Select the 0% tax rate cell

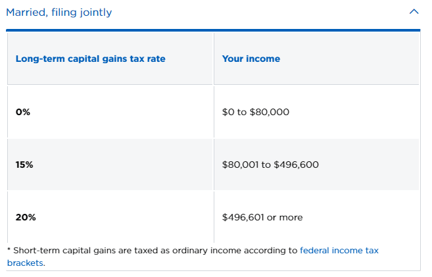tap(110, 112)
